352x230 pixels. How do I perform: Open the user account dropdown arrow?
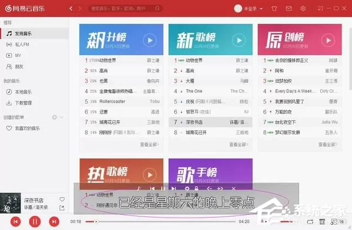[262, 9]
